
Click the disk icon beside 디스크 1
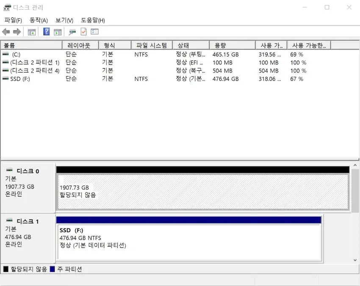click(x=9, y=220)
